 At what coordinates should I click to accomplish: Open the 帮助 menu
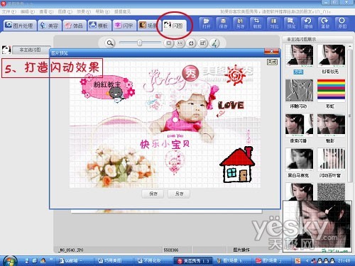103,11
